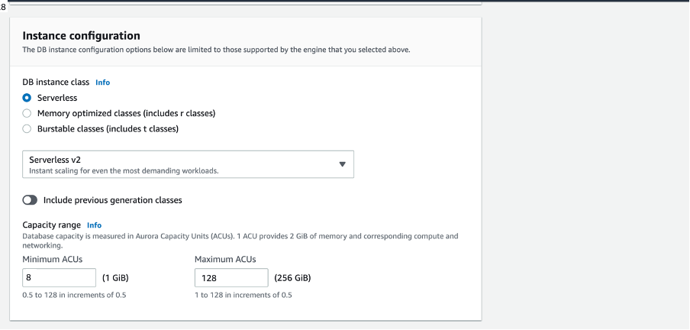Open the Serverless v2 class dropdown
This screenshot has width=690, height=330.
click(x=188, y=164)
